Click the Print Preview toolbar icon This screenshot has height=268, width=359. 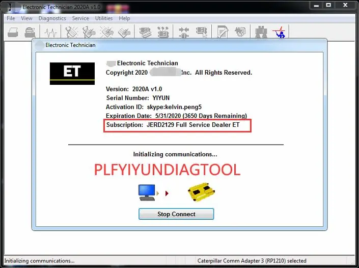point(30,32)
